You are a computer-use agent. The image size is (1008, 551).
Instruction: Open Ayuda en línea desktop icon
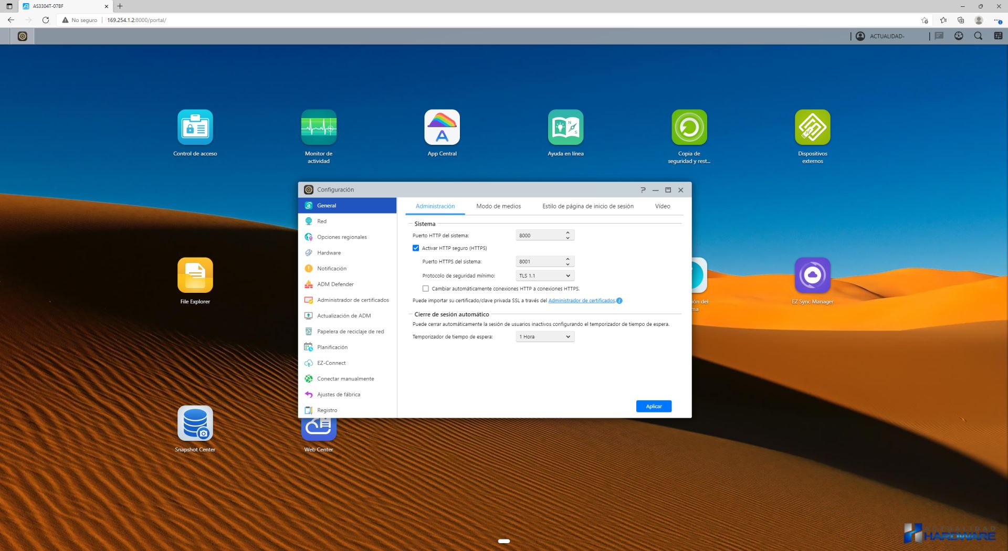(565, 128)
